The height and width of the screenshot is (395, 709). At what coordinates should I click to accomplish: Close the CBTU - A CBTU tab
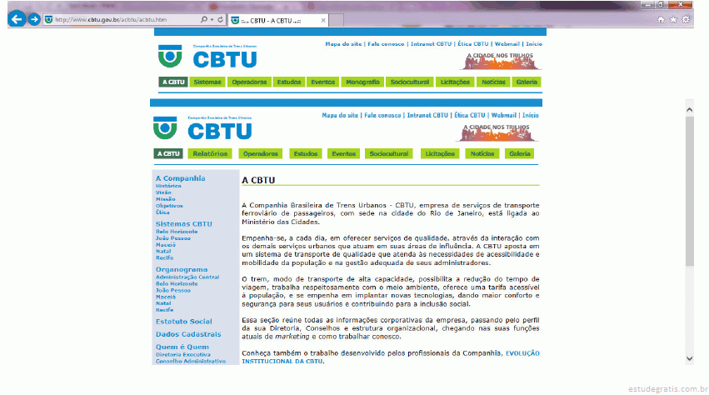(323, 20)
